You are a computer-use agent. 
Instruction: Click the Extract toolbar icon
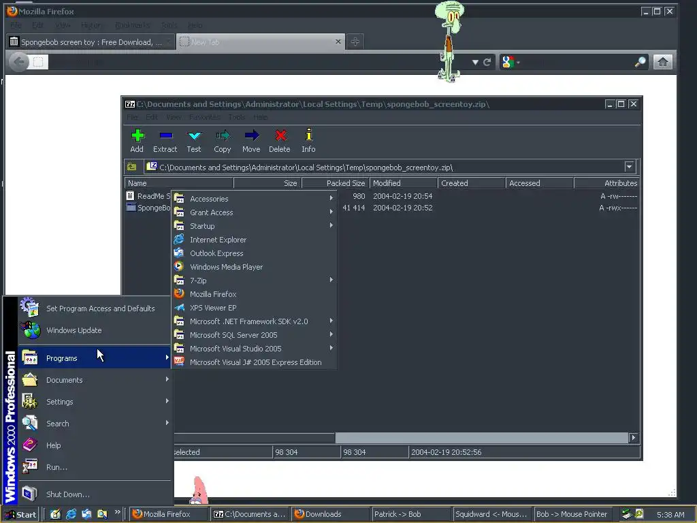165,140
